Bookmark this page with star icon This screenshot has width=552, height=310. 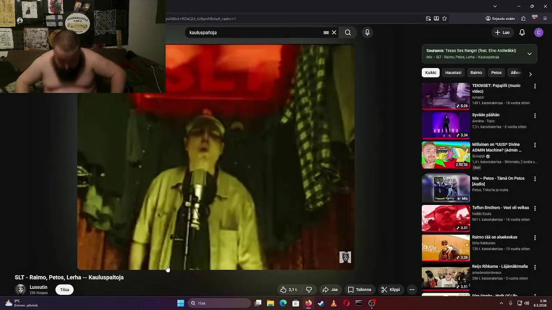445,19
